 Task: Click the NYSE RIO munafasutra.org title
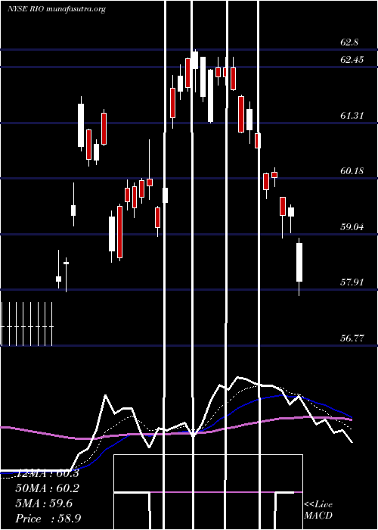[57, 9]
